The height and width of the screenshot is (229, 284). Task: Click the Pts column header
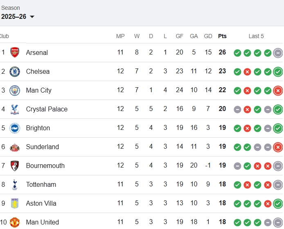click(x=222, y=36)
